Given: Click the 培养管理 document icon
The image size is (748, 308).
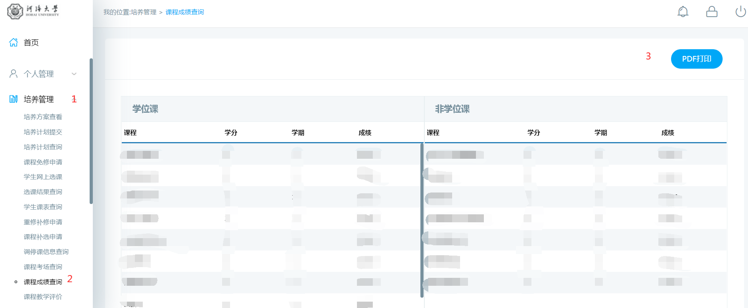Looking at the screenshot, I should [x=13, y=99].
